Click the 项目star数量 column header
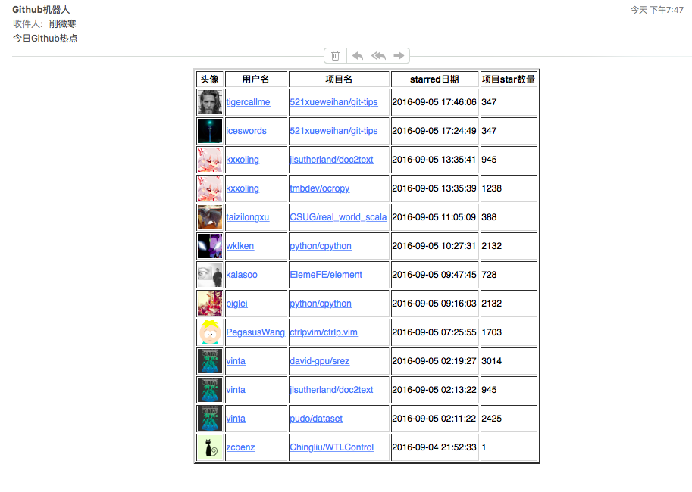 509,79
